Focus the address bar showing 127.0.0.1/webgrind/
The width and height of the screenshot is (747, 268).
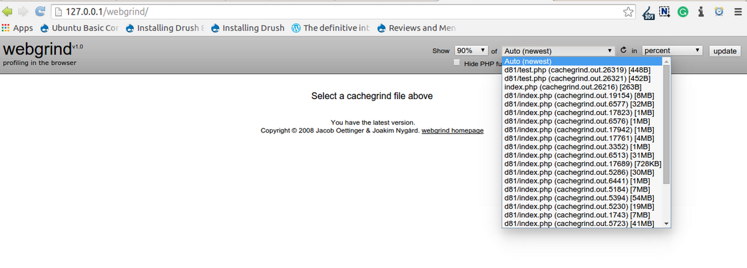coord(333,11)
